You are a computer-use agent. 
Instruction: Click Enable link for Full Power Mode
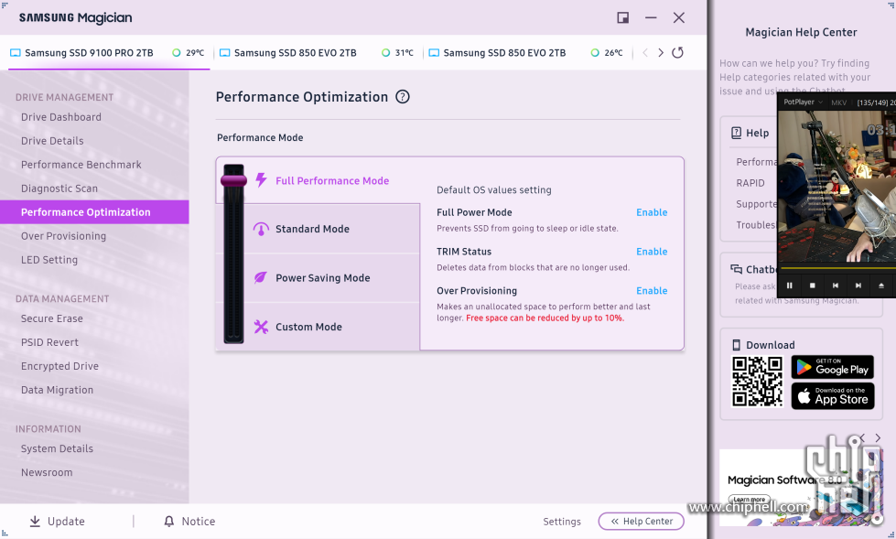pos(652,212)
